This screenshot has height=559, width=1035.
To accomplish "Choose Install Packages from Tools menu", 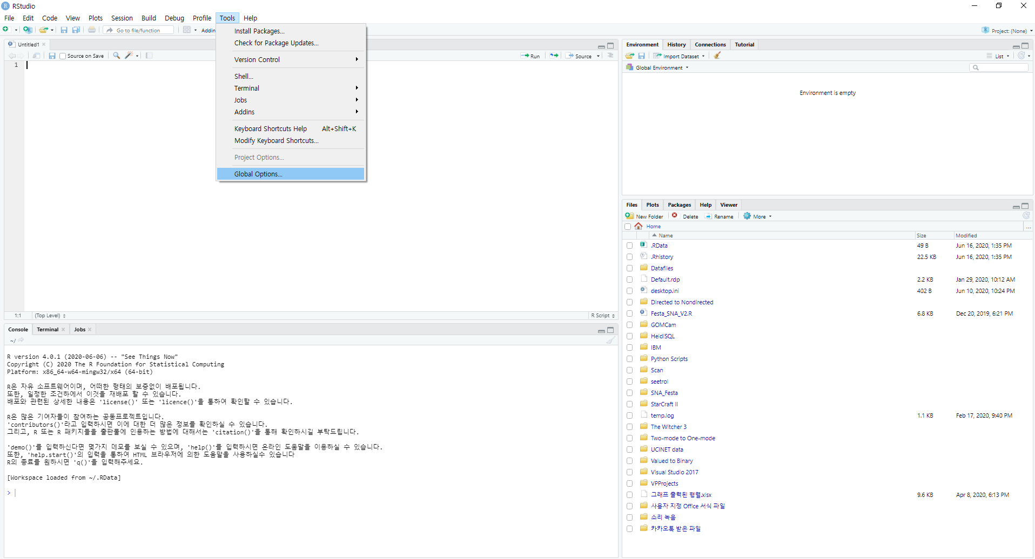I will pyautogui.click(x=291, y=31).
